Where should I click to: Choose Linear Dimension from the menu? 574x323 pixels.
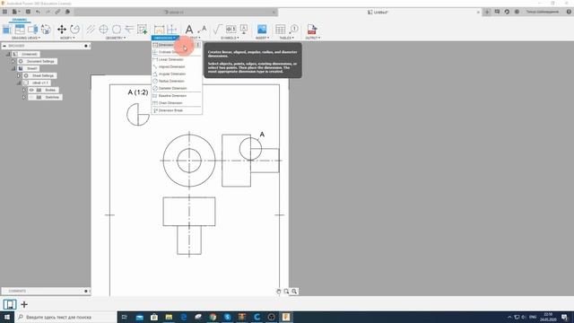[177, 59]
